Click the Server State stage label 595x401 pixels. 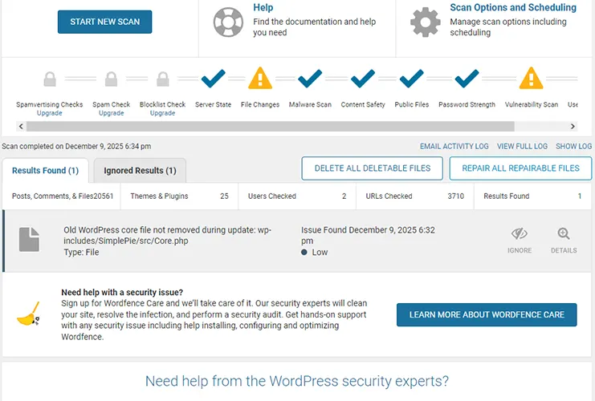tap(214, 104)
